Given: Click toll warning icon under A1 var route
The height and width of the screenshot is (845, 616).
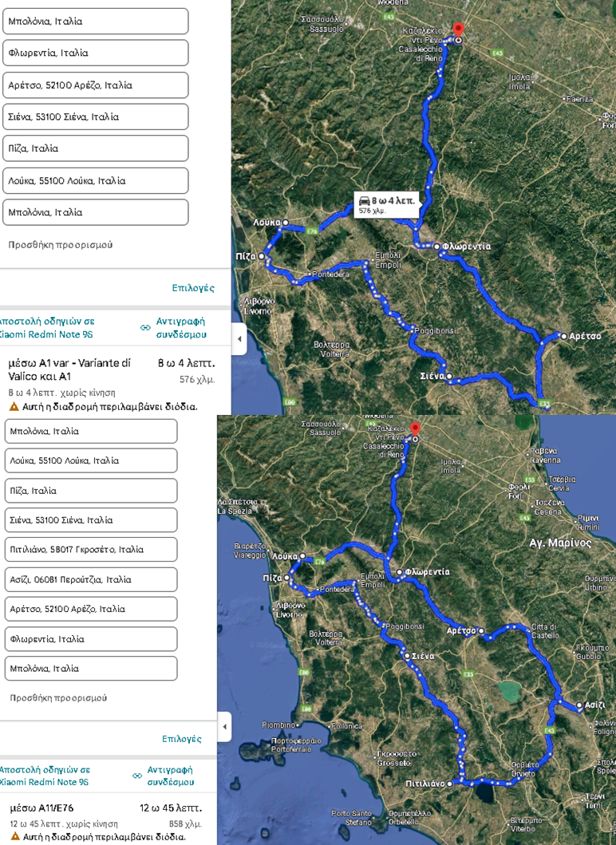Looking at the screenshot, I should coord(14,406).
